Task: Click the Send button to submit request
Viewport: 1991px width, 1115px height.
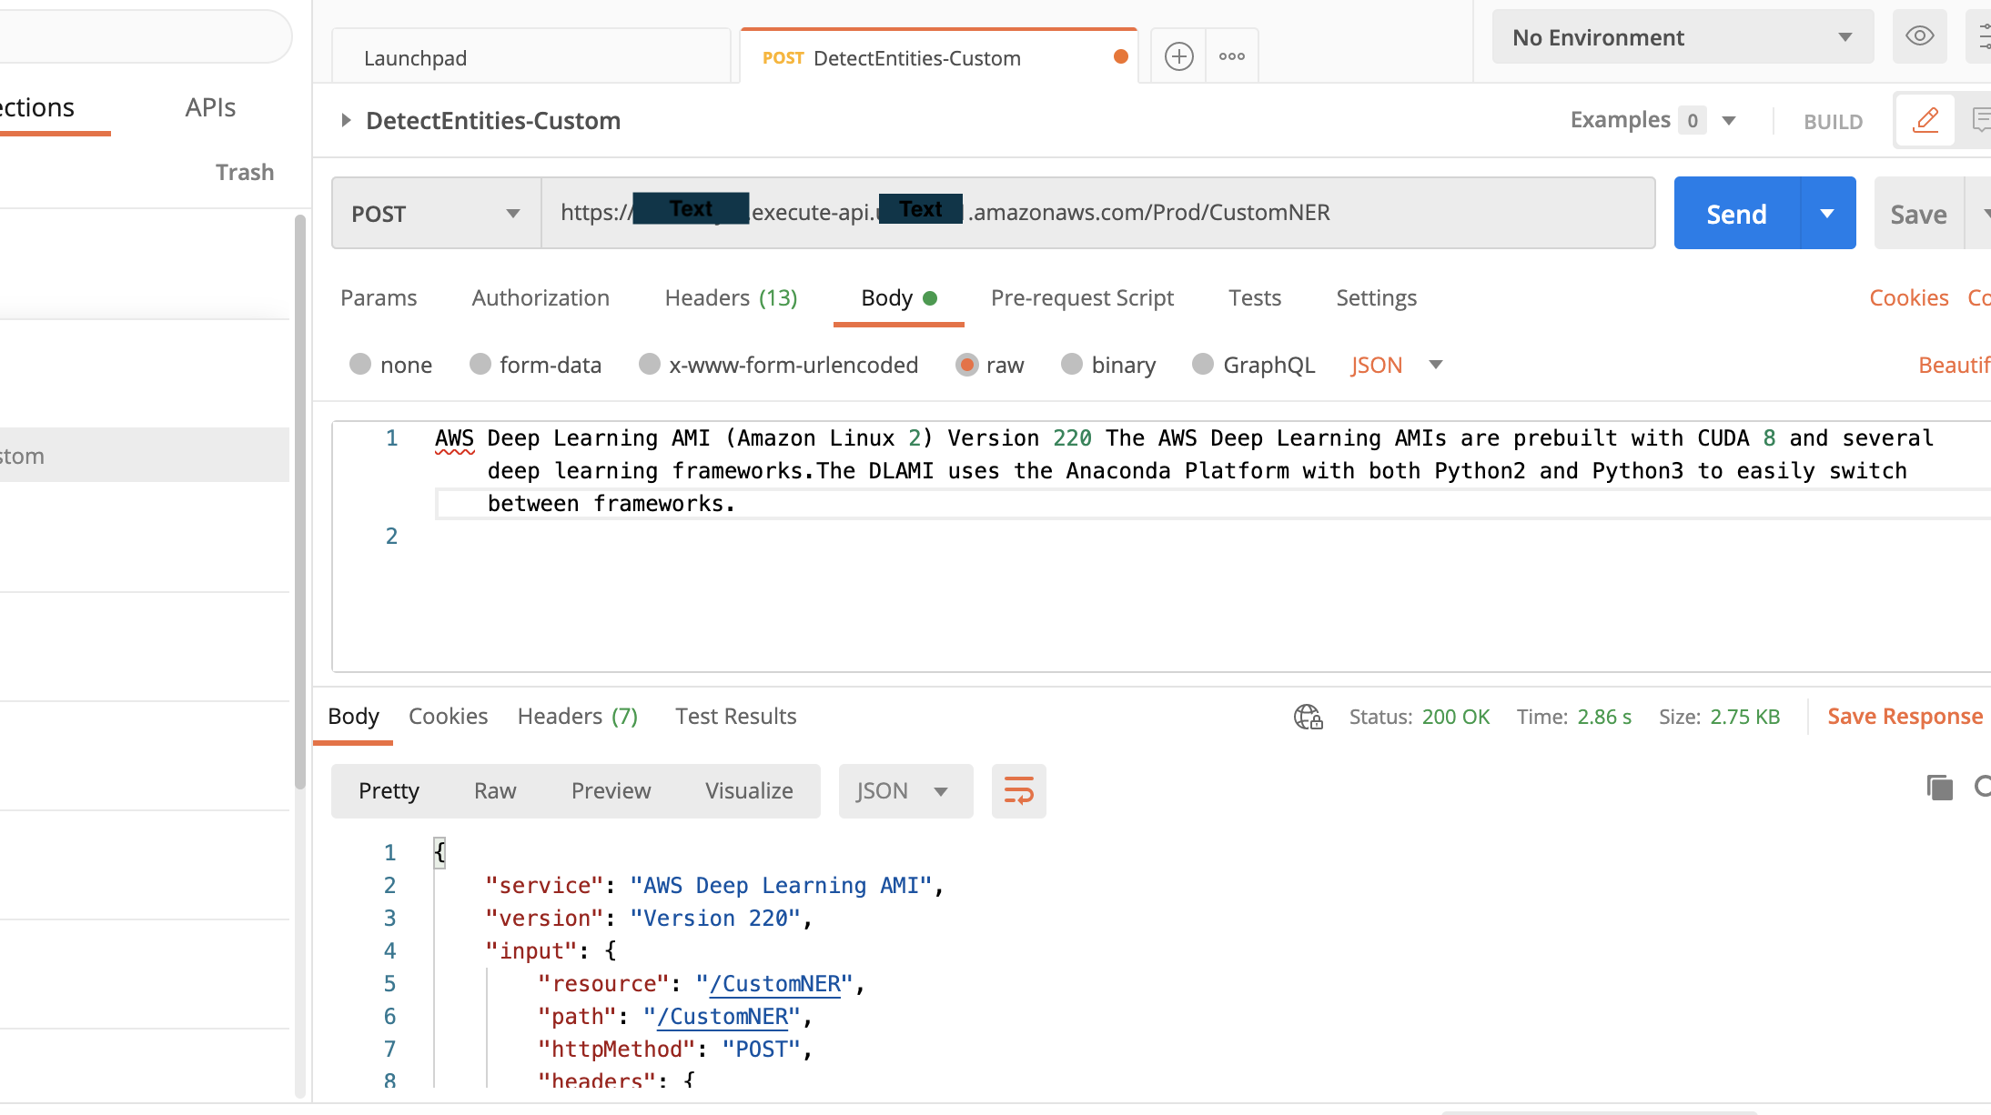Action: click(1735, 213)
